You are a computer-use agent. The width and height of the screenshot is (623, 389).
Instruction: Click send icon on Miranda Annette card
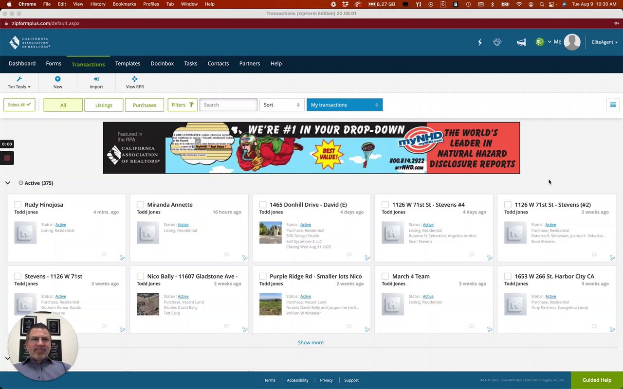(x=245, y=258)
